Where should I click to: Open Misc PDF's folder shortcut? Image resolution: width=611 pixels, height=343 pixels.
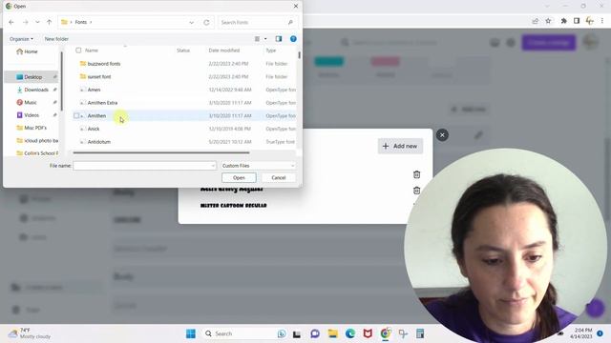click(x=32, y=128)
